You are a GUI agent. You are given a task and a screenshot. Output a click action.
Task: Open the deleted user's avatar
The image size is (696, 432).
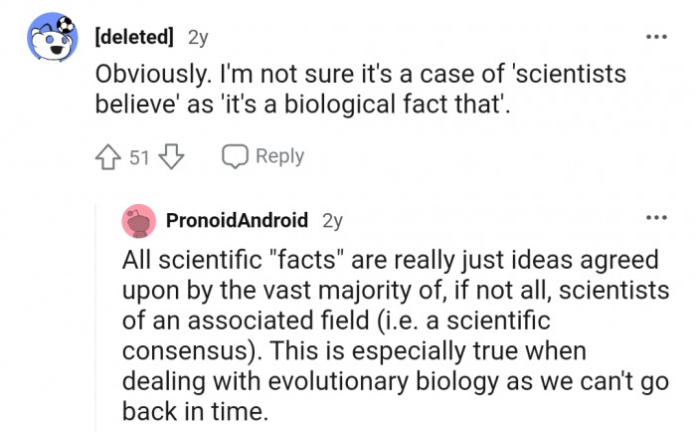(48, 41)
